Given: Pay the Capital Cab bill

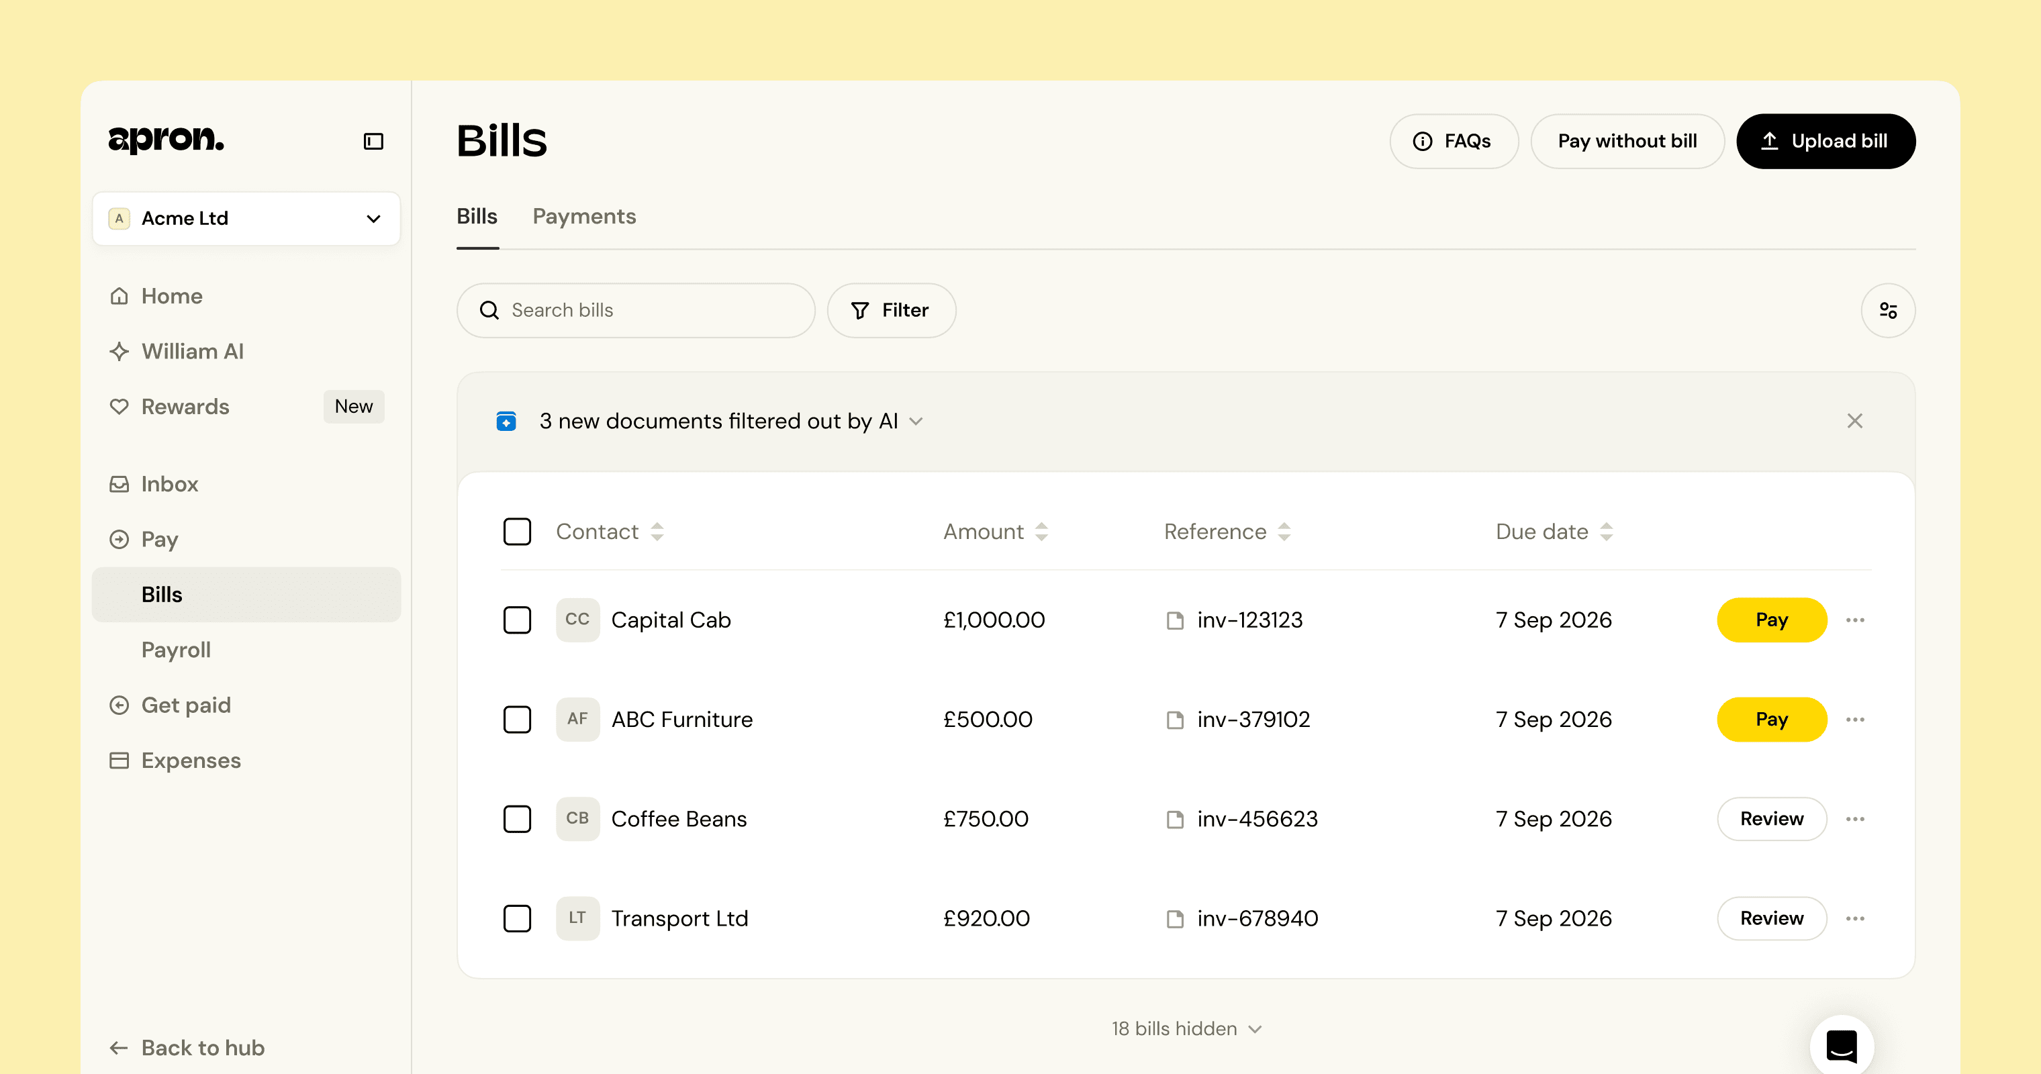Looking at the screenshot, I should click(1772, 620).
